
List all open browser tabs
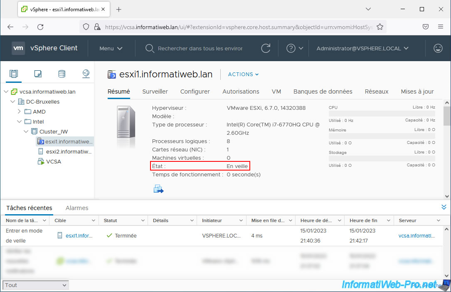(368, 9)
